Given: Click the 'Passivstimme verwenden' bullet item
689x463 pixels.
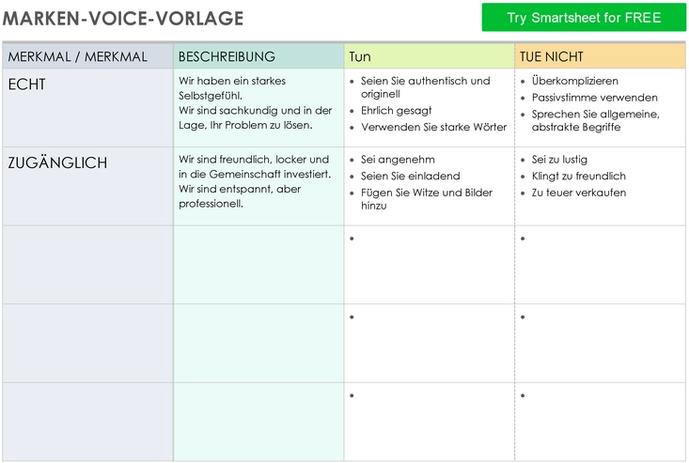Looking at the screenshot, I should pyautogui.click(x=594, y=98).
